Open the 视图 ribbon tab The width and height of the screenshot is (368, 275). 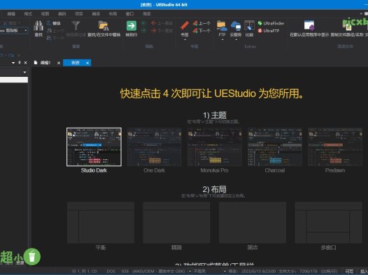pos(45,14)
